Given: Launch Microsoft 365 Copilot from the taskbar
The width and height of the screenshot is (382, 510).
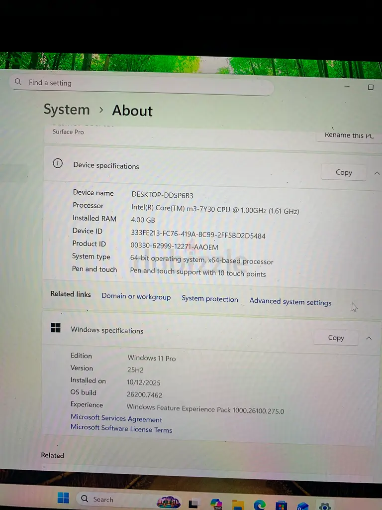Looking at the screenshot, I should (216, 504).
